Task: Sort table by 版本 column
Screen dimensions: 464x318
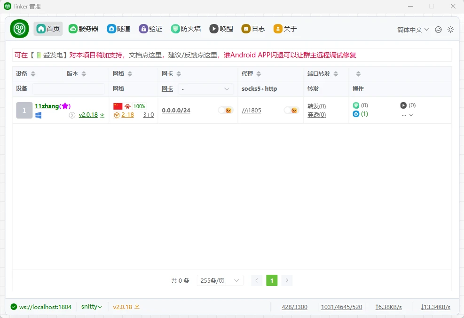Action: pos(84,74)
